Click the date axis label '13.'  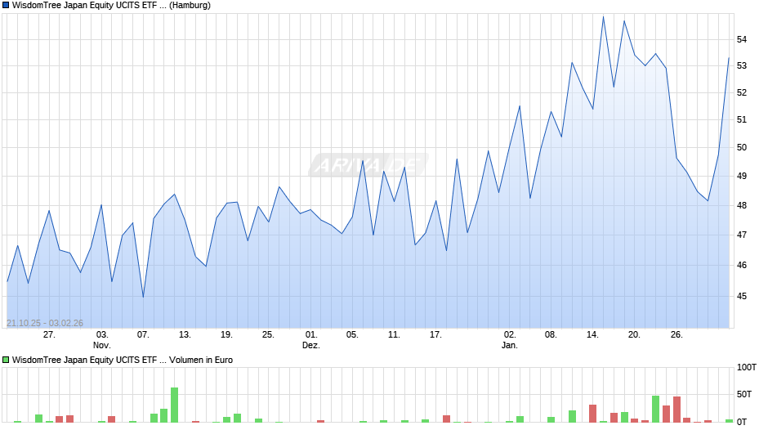[x=185, y=335]
